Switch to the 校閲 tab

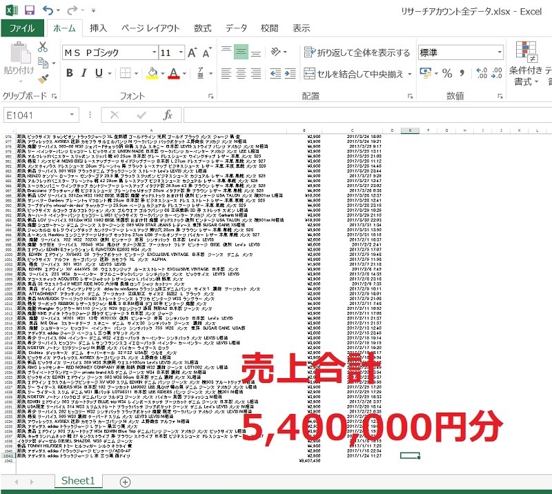[269, 28]
